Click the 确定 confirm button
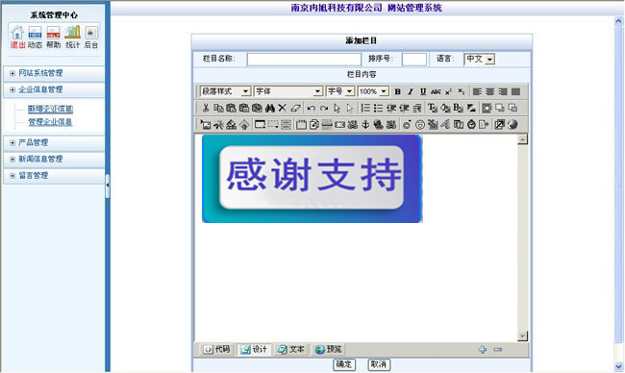Image resolution: width=625 pixels, height=373 pixels. [344, 364]
